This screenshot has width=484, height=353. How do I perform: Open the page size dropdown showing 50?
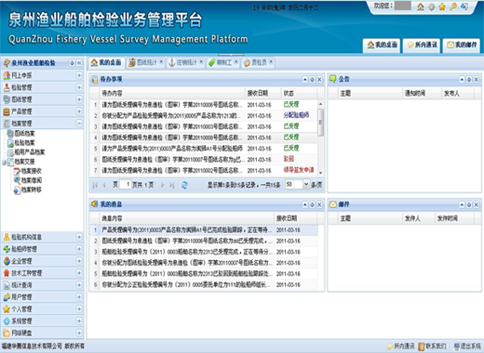[306, 185]
